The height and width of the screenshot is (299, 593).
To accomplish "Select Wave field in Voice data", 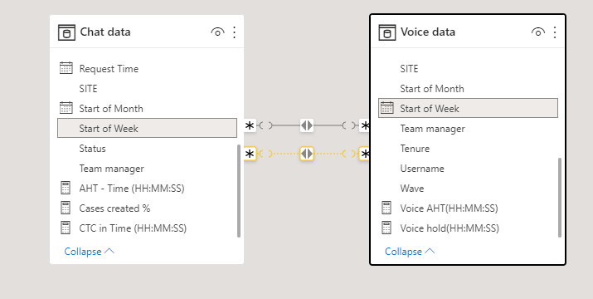I will coord(412,189).
